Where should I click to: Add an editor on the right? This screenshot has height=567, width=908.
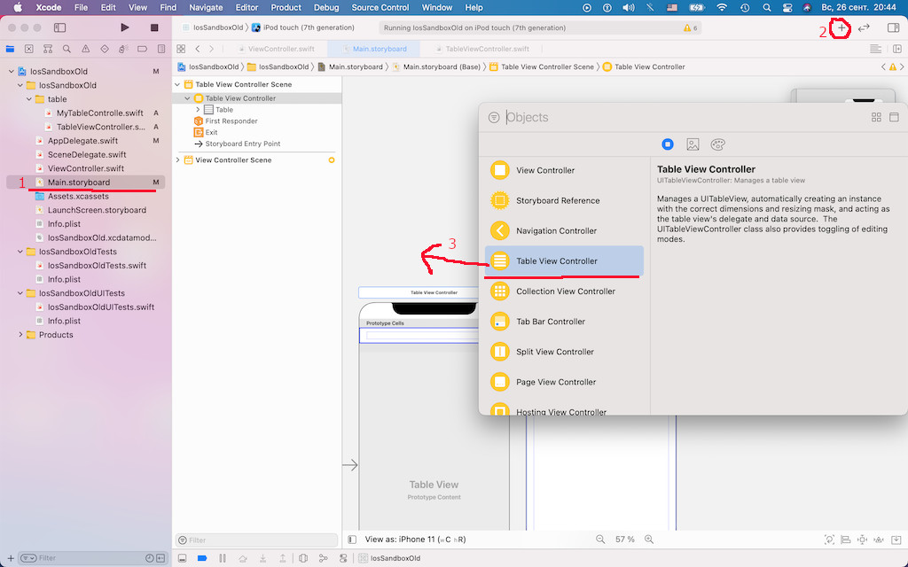coord(897,50)
